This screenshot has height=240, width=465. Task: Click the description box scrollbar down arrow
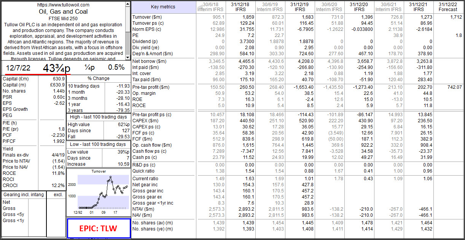pos(127,57)
